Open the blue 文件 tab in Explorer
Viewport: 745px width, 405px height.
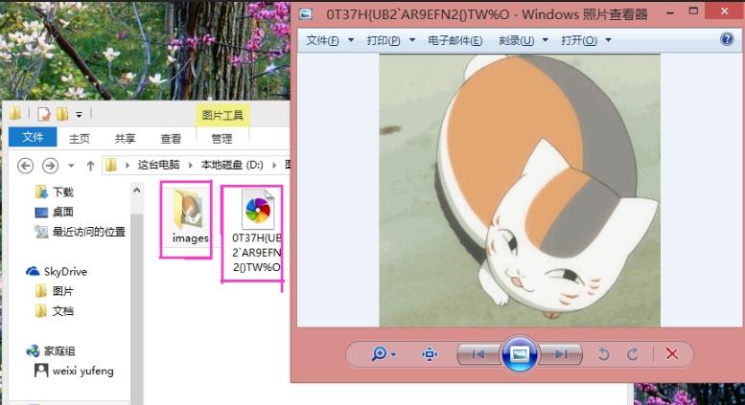(x=33, y=137)
